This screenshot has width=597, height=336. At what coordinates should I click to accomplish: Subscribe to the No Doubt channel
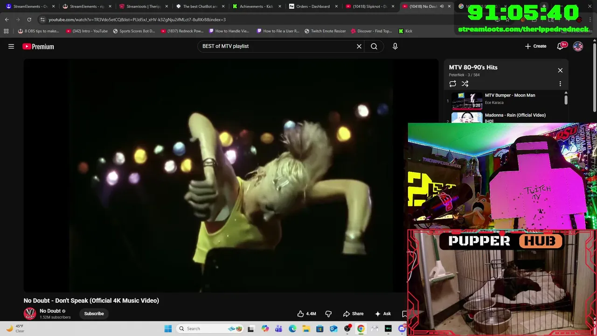click(x=94, y=314)
